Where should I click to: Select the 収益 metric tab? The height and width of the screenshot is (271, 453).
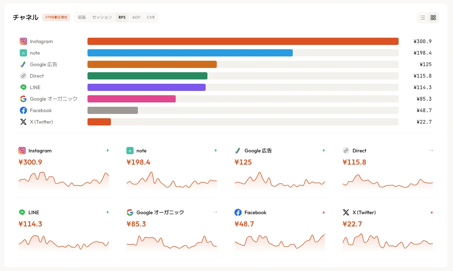pyautogui.click(x=82, y=17)
